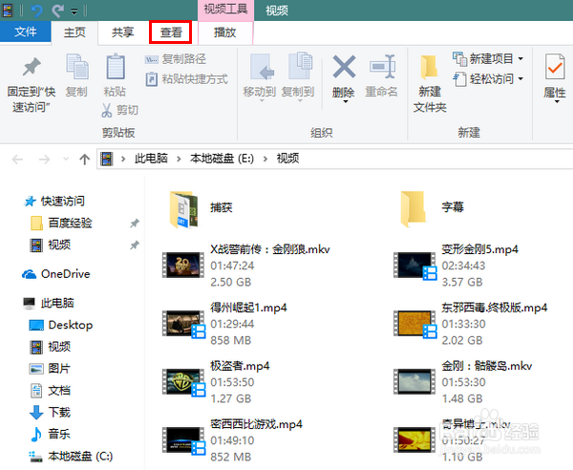Click the Rename (重命名) icon
Image resolution: width=573 pixels, height=470 pixels.
(382, 67)
